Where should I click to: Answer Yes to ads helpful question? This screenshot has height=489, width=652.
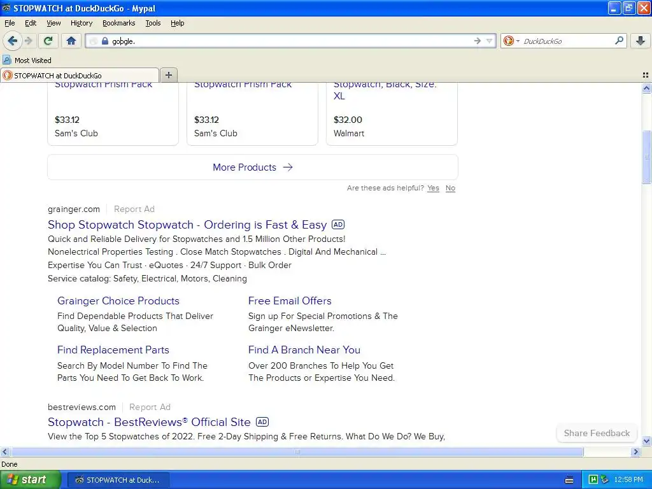click(433, 188)
